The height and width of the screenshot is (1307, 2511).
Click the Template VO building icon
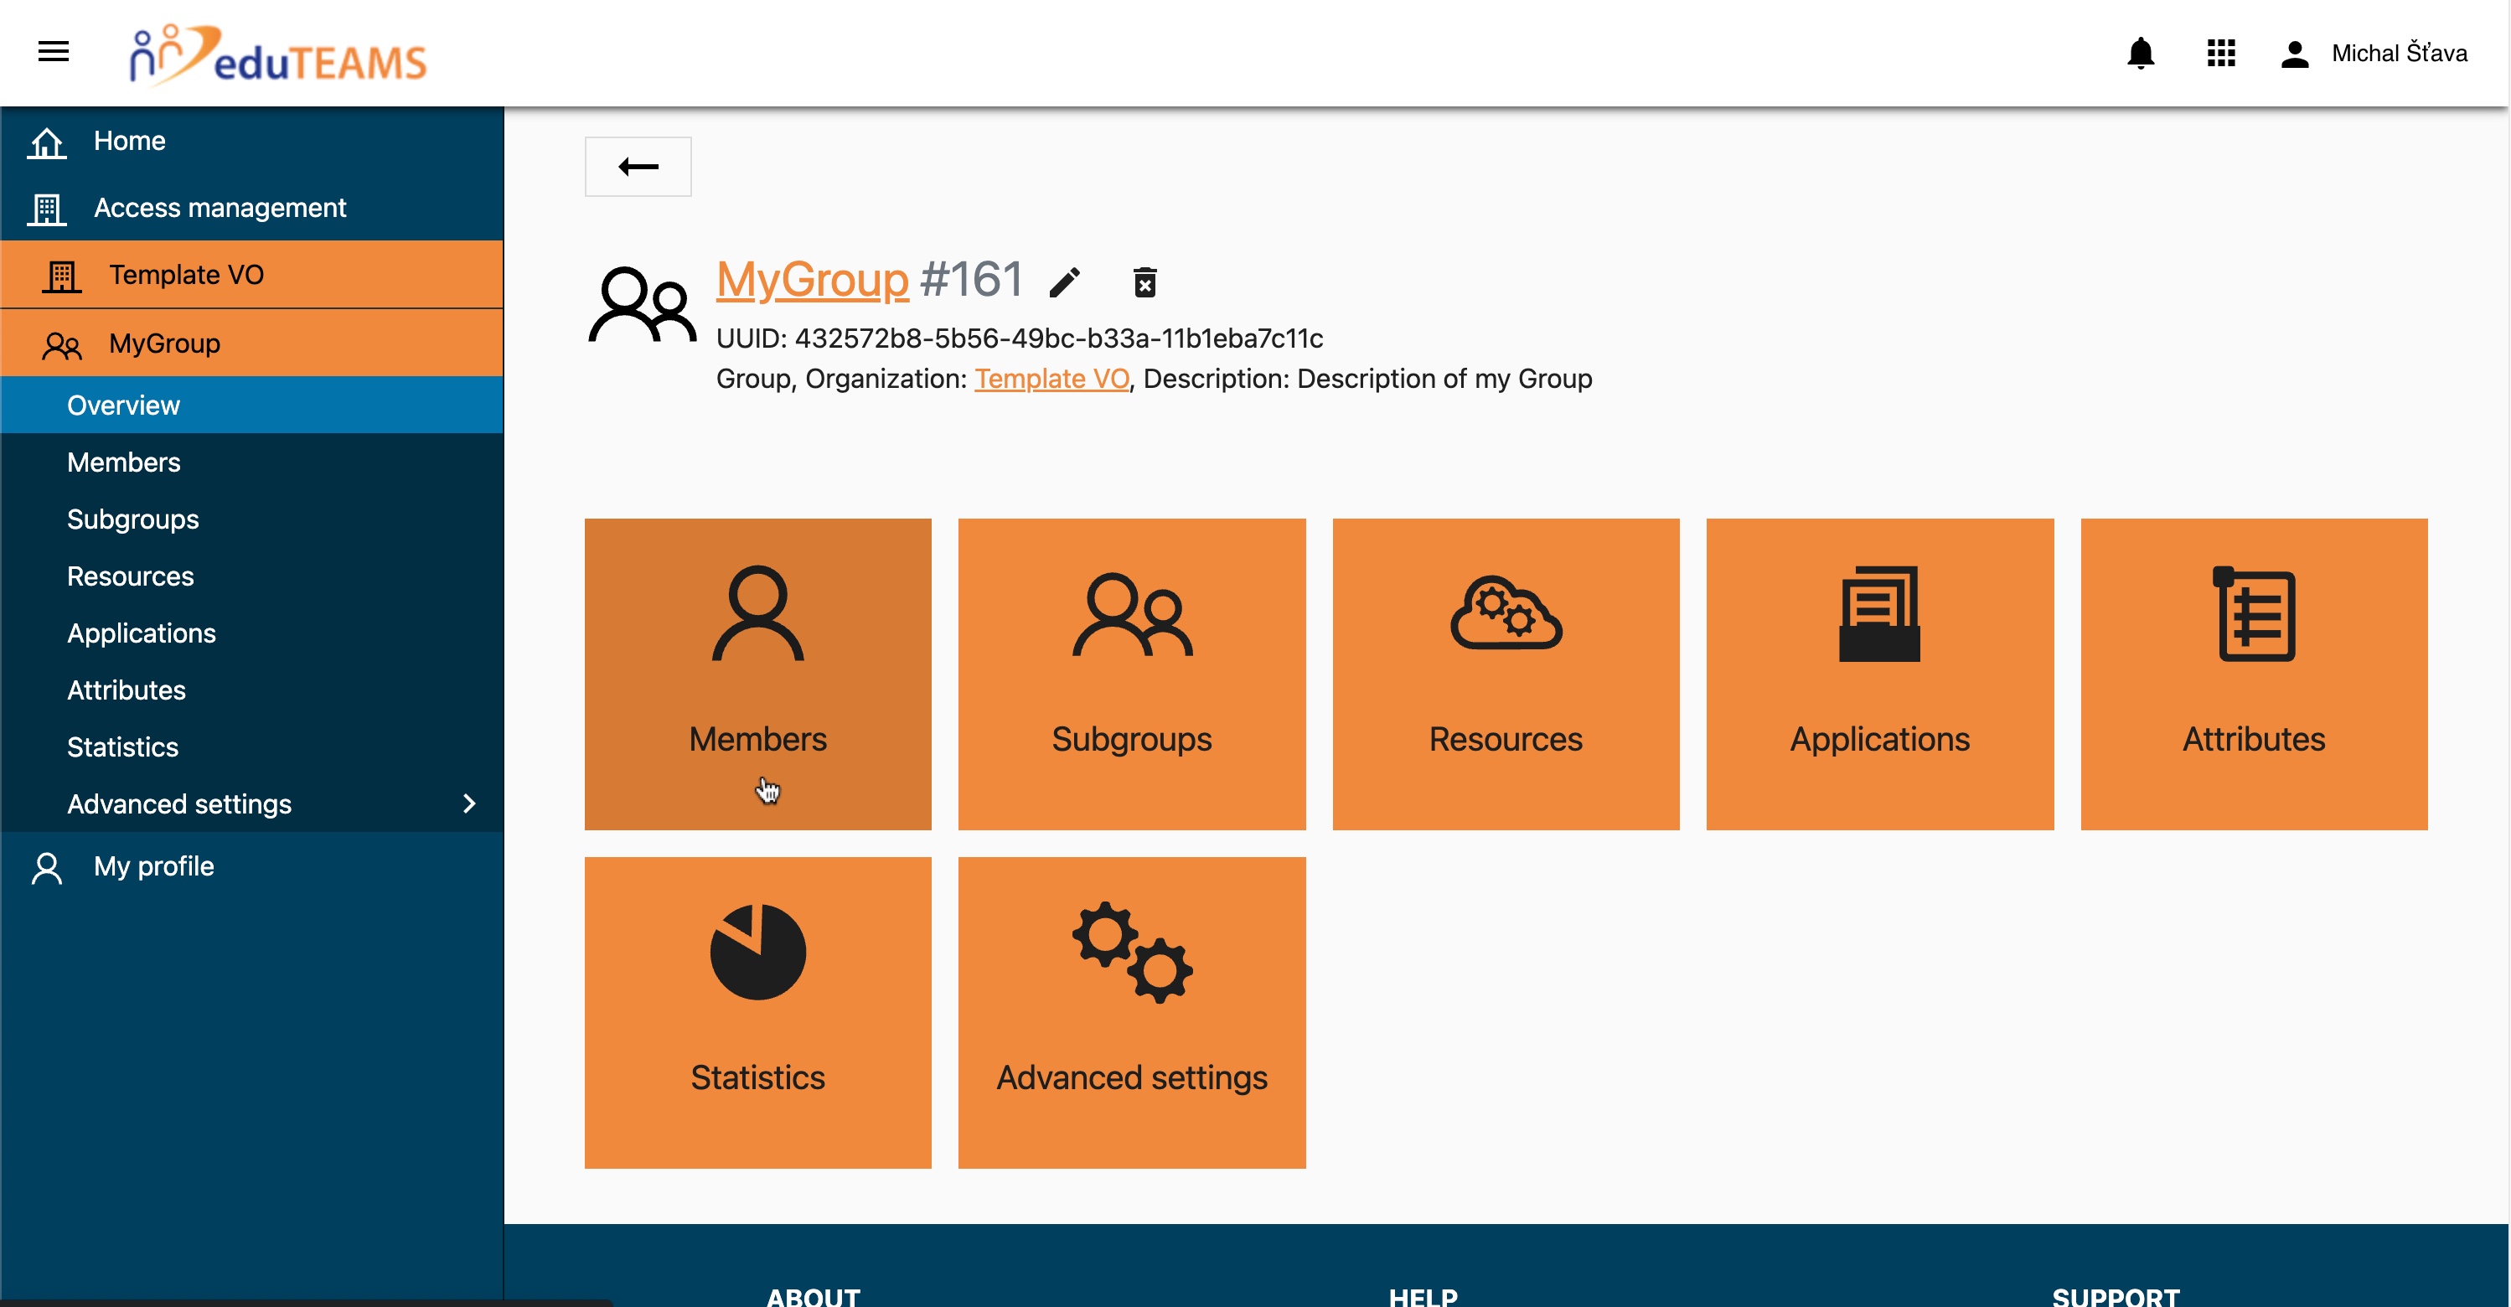[x=61, y=276]
